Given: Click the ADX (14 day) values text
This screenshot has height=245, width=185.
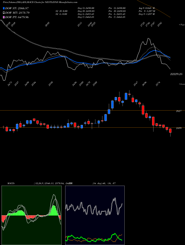Looking at the screenshot, I should pos(104,183).
